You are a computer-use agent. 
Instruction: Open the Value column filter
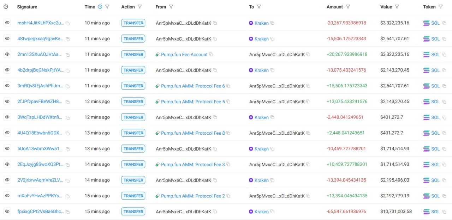point(397,7)
